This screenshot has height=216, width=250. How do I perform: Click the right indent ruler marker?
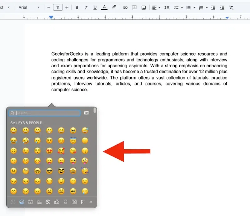(x=227, y=18)
